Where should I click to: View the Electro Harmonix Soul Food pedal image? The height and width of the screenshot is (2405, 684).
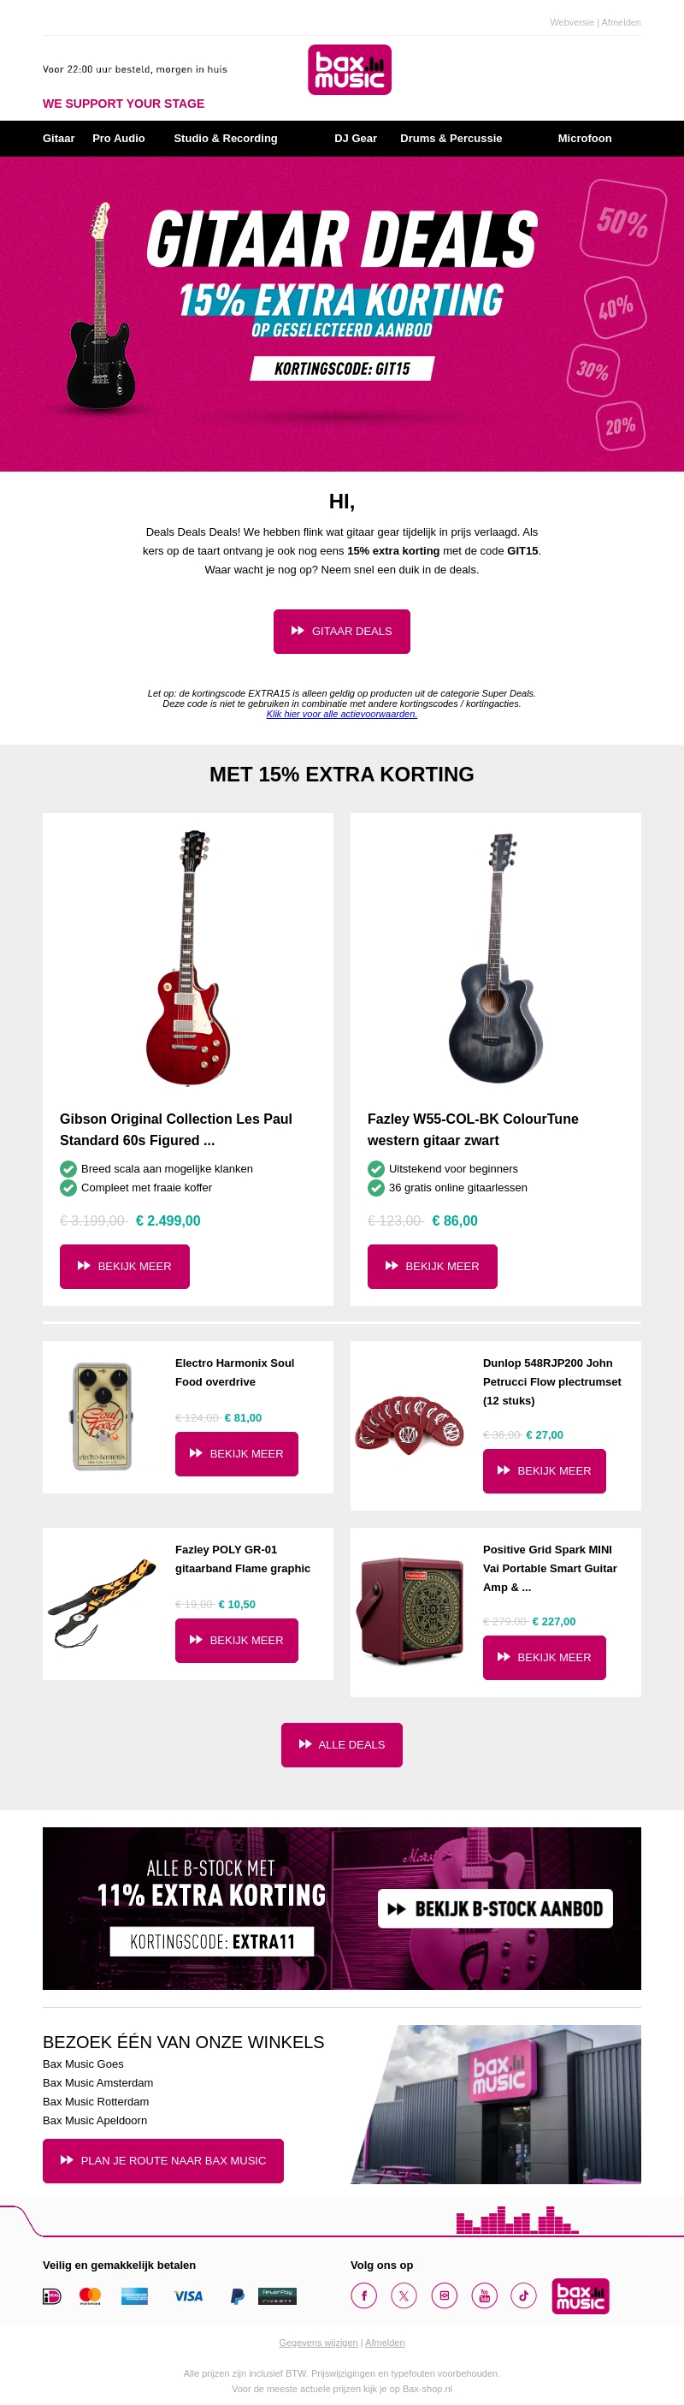(103, 1416)
